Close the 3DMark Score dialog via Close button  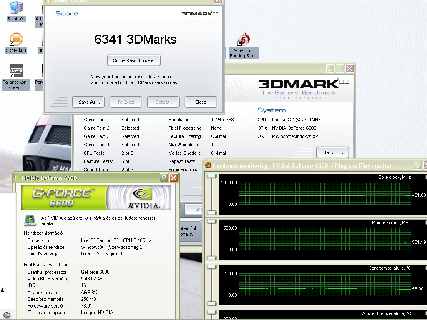[201, 102]
